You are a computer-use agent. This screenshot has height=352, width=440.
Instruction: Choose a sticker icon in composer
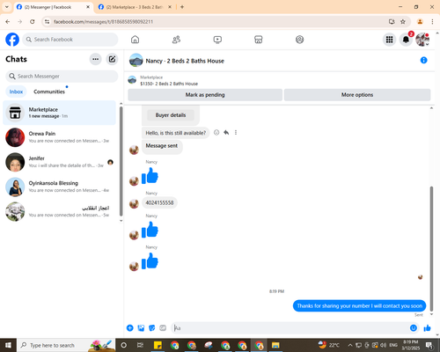[x=152, y=328]
